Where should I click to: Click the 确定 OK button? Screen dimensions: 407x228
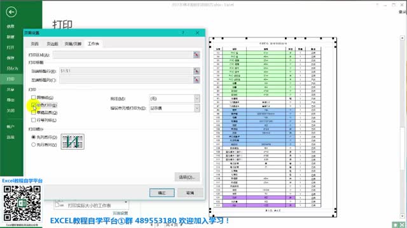(162, 193)
